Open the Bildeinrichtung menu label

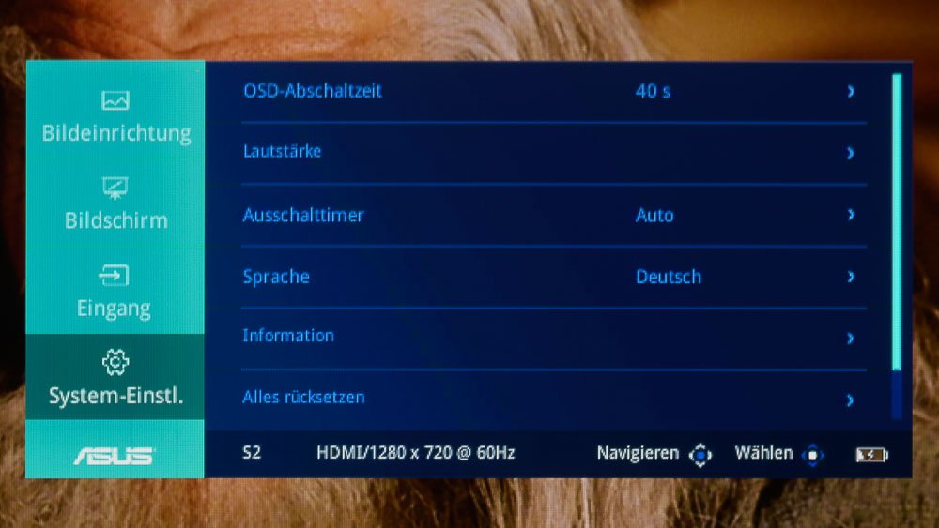coord(116,133)
